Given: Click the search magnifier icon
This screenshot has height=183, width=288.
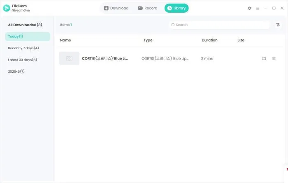Looking at the screenshot, I should click(x=173, y=25).
